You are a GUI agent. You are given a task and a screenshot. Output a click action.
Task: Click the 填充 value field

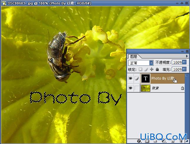177,69
